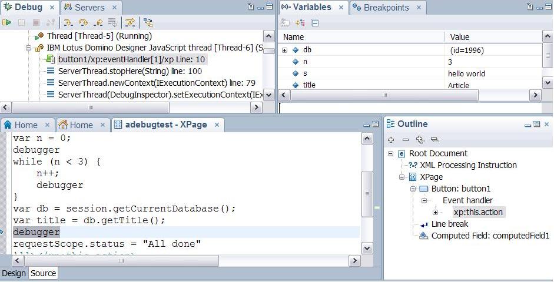Select Computed Field: computedField1 in Outline
The image size is (554, 282).
tap(490, 236)
